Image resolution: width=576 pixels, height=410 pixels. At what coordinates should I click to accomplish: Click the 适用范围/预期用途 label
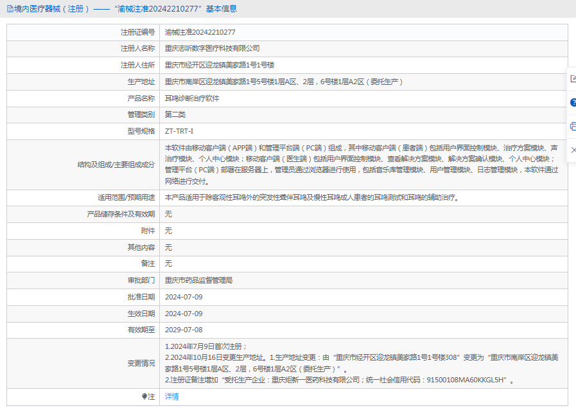(x=127, y=197)
